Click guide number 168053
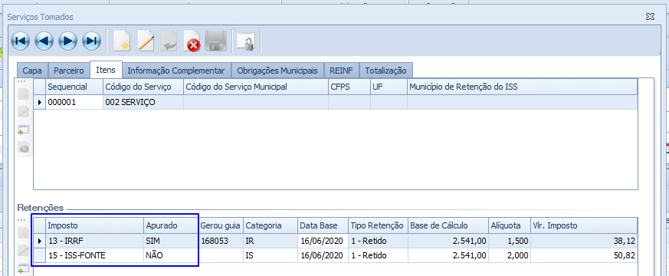 tap(221, 241)
